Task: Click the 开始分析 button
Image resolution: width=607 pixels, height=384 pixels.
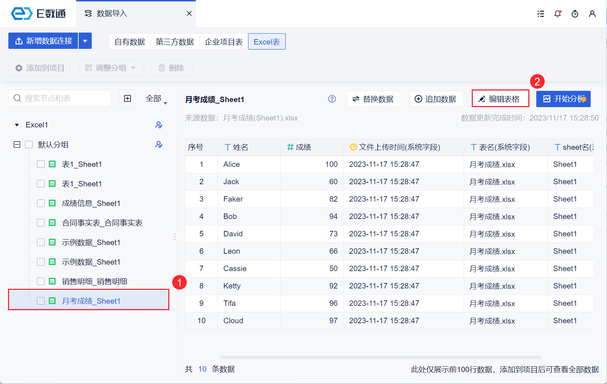Action: point(563,99)
